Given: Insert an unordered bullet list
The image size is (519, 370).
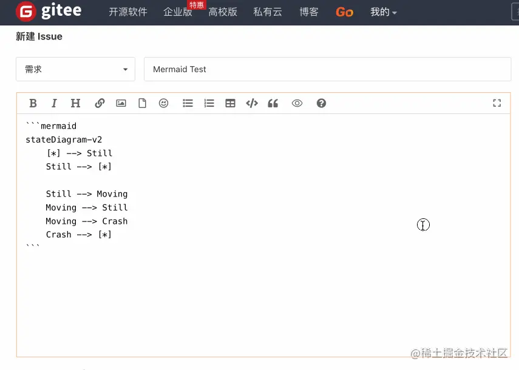Looking at the screenshot, I should (188, 103).
